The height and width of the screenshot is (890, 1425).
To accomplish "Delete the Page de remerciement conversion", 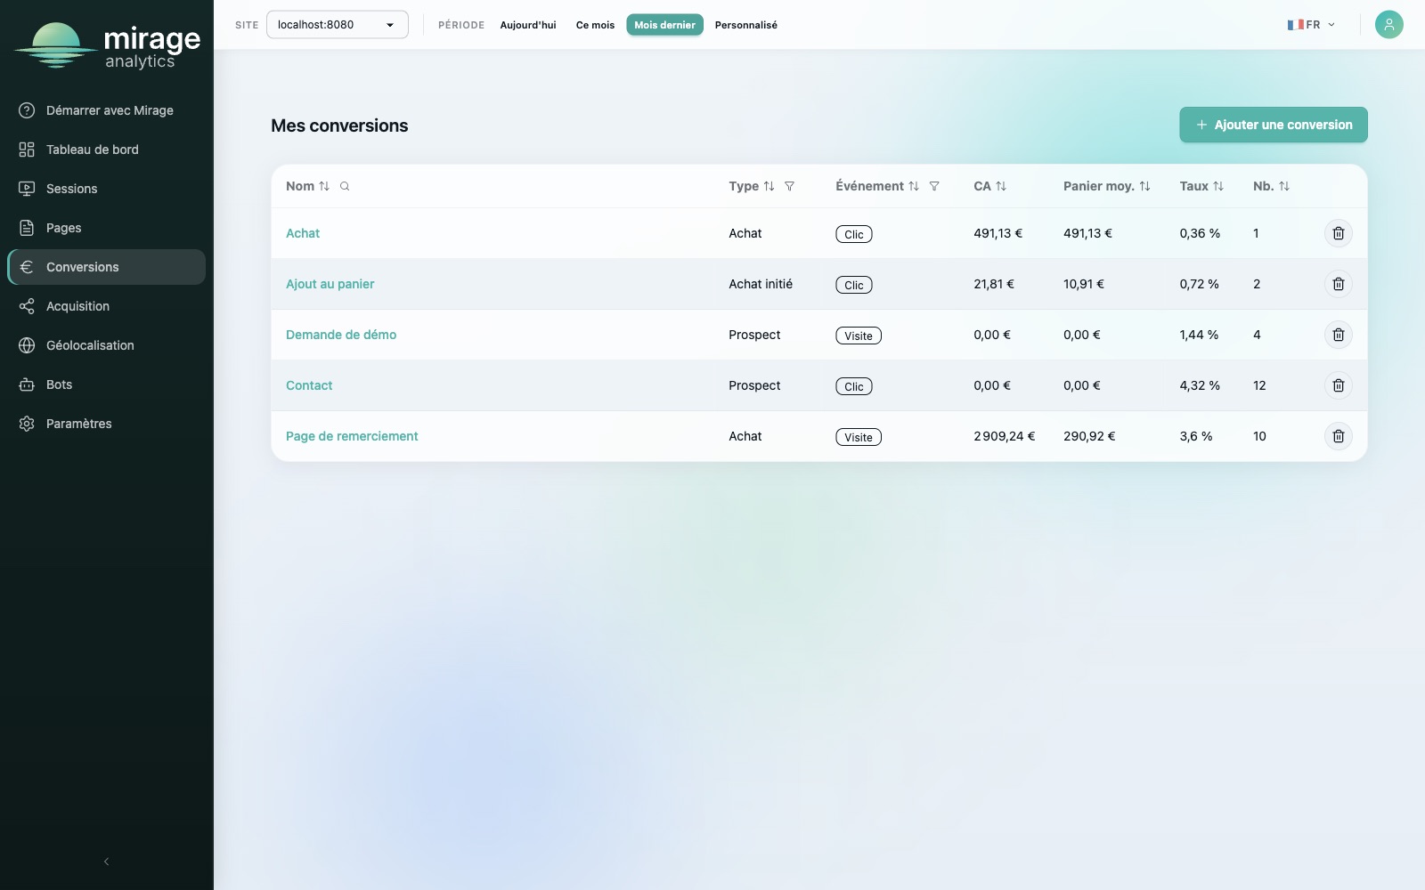I will (1338, 436).
